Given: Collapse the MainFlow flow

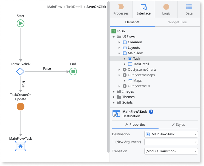Looking at the screenshot, I should pos(119,53).
